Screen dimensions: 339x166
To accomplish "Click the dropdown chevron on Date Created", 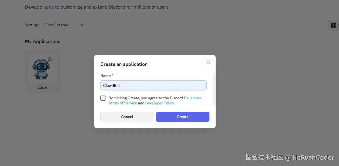I will 81,25.
